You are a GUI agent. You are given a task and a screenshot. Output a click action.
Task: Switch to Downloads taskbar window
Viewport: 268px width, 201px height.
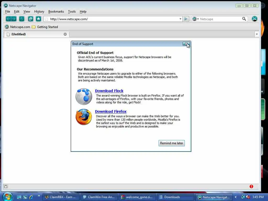tap(176, 197)
